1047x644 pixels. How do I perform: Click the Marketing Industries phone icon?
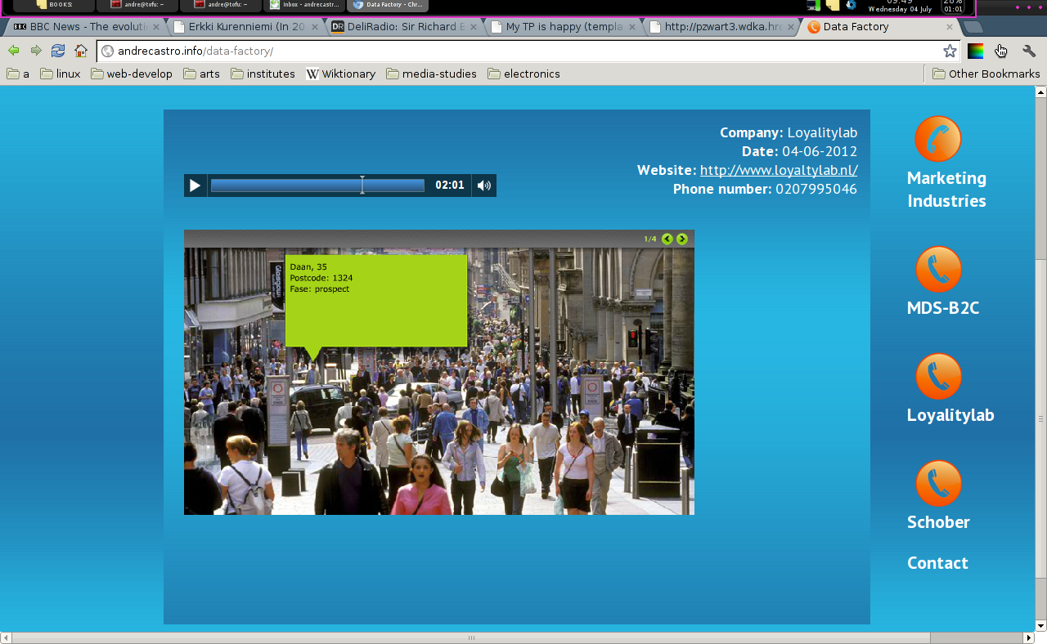click(x=938, y=139)
